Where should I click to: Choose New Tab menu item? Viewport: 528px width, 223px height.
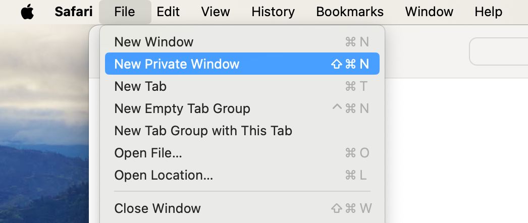pos(140,86)
